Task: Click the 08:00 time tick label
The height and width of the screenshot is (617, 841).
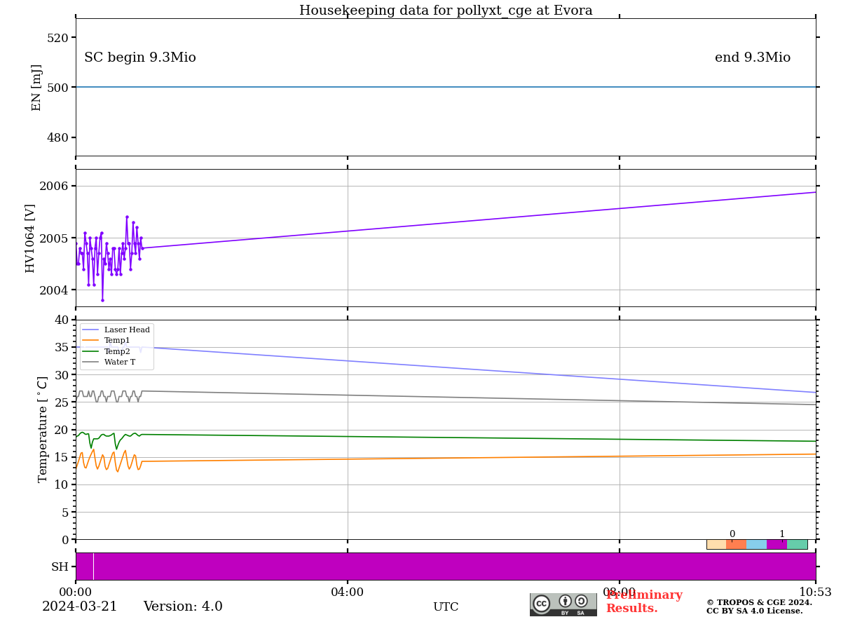Action: 620,592
